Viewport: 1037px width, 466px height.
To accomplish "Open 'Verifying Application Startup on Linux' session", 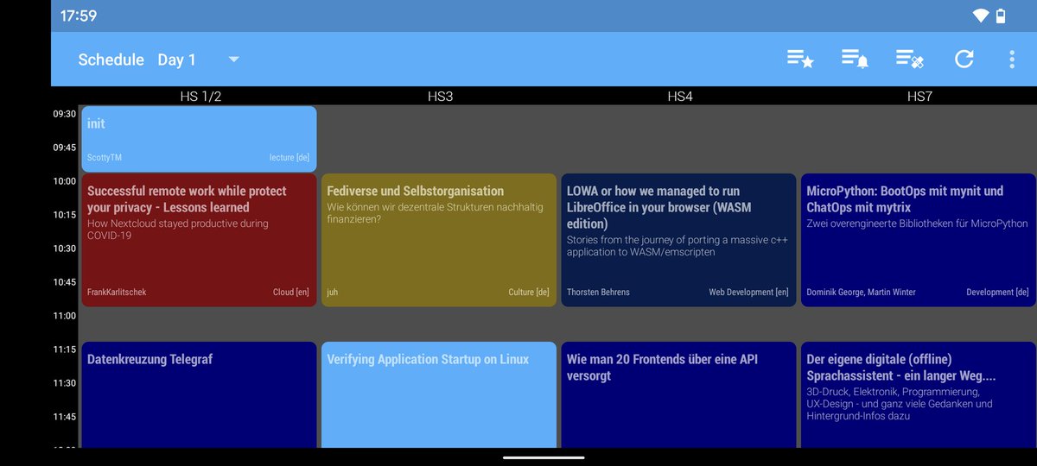I will [x=439, y=394].
